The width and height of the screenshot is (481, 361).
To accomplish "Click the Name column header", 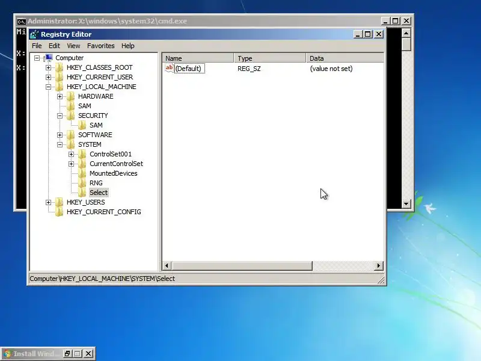I will click(x=198, y=58).
